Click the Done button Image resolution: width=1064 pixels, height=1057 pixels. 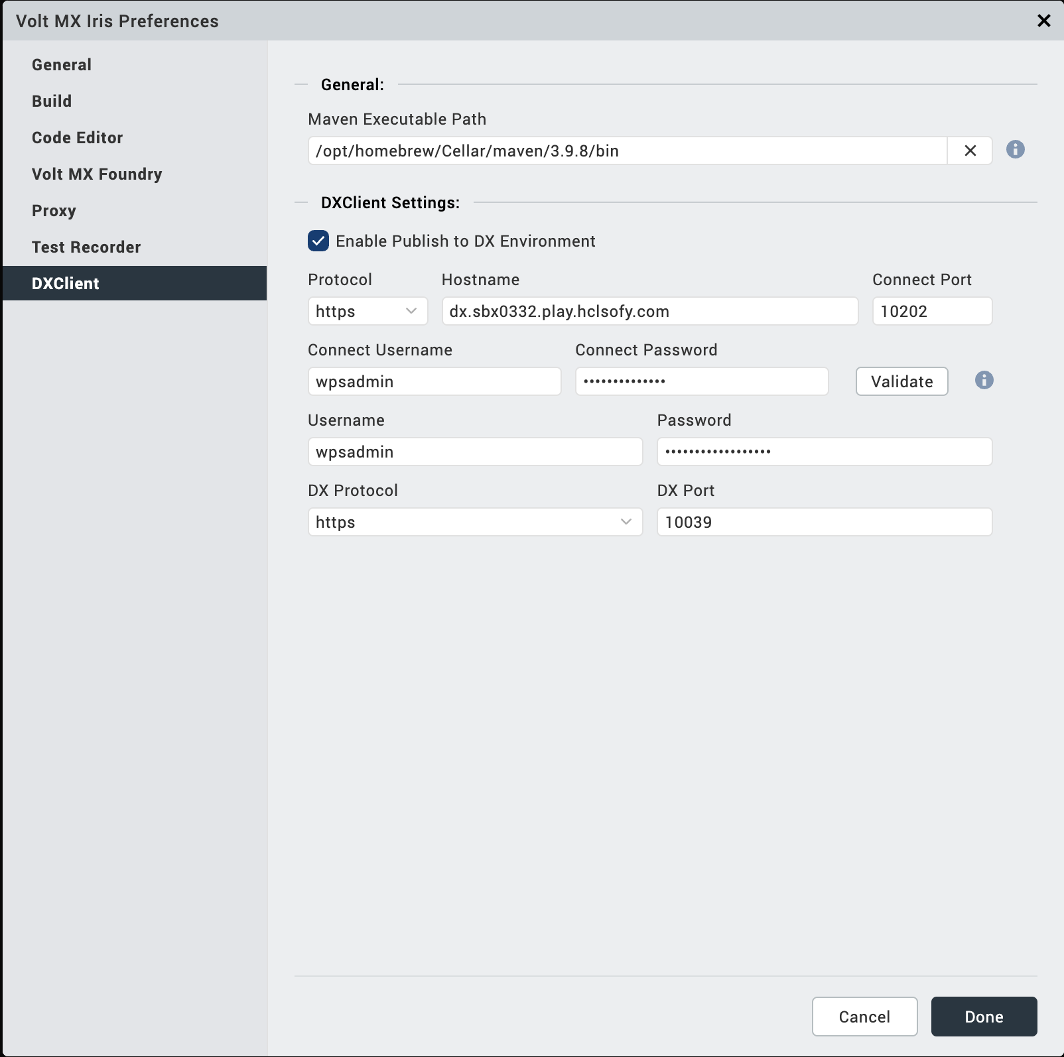click(984, 1017)
